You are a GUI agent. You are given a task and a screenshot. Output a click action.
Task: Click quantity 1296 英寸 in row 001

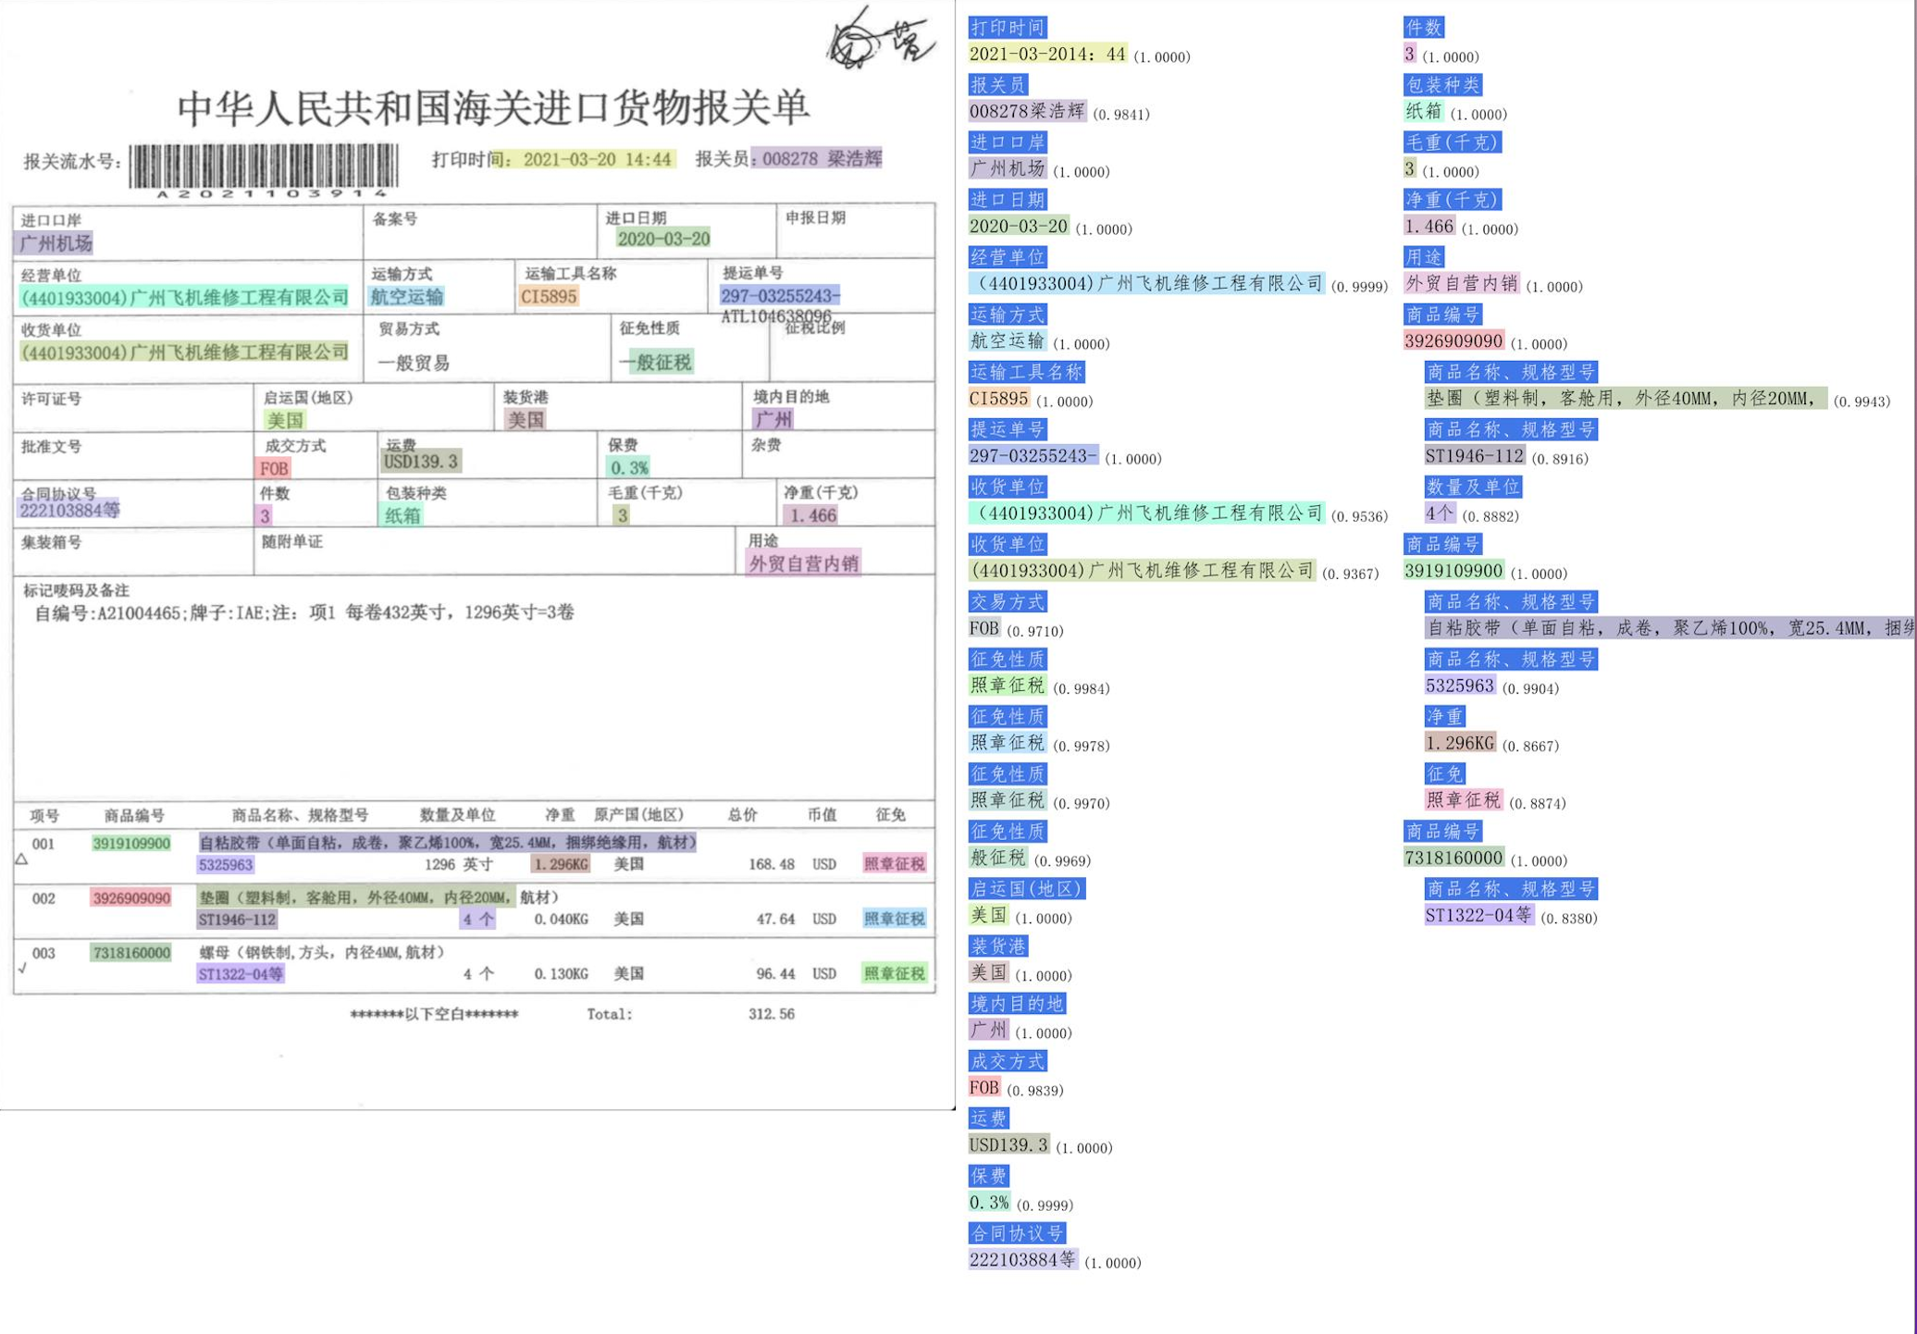(458, 864)
